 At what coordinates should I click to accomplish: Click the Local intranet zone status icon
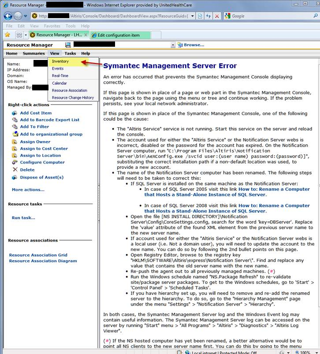[x=188, y=352]
